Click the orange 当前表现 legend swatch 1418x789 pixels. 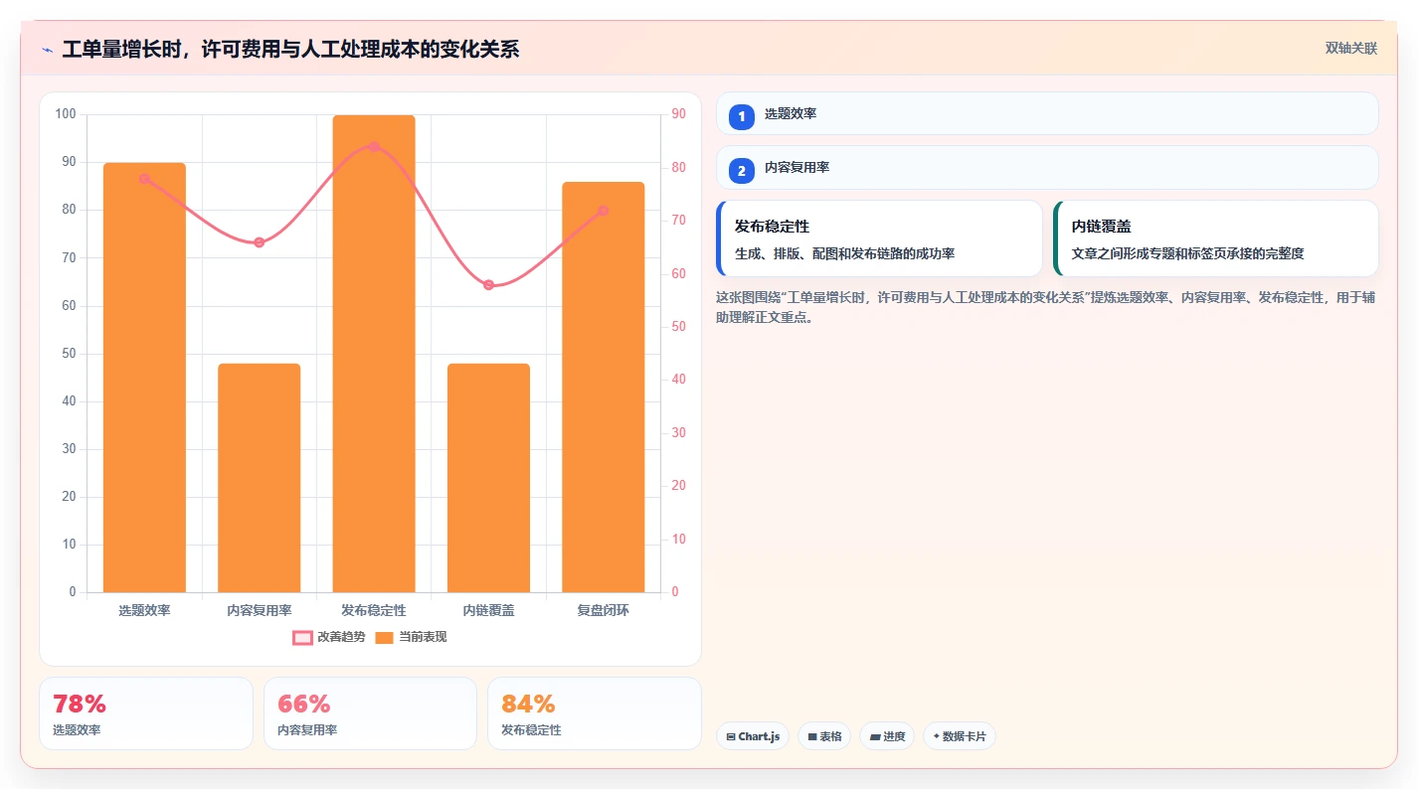(x=385, y=637)
